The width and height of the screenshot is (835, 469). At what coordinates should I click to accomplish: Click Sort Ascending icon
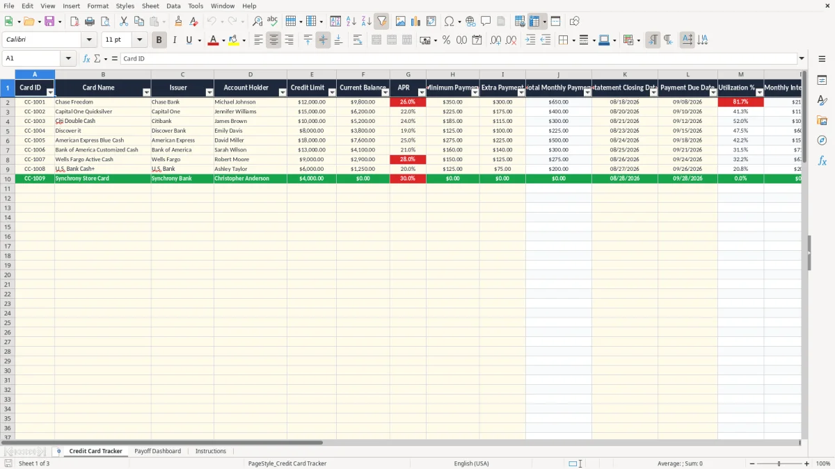(x=351, y=22)
